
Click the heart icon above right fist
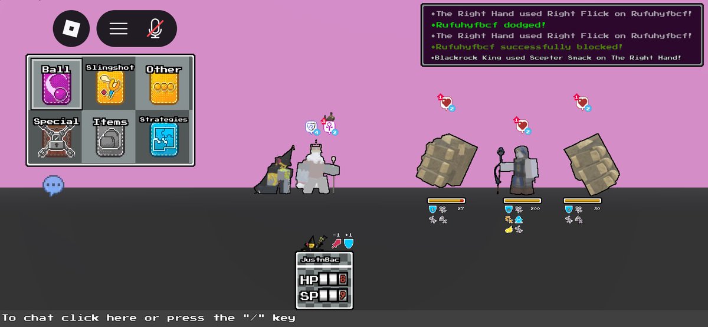tap(582, 102)
